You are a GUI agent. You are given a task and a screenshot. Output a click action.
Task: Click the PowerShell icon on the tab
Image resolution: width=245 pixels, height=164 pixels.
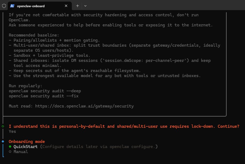12,6
